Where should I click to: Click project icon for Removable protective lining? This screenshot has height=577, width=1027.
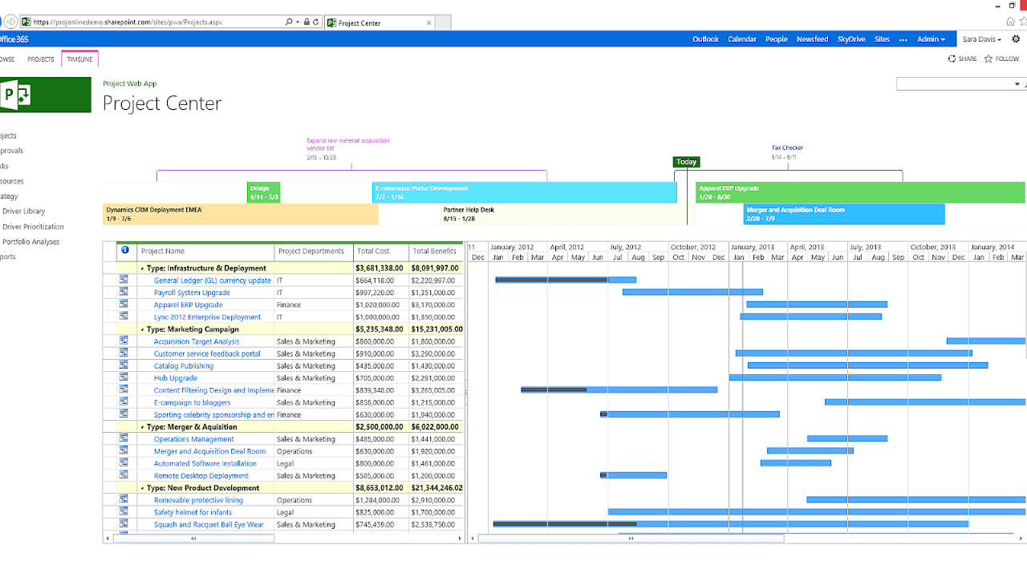(x=124, y=499)
